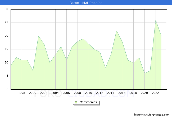Click the x-axis label 2020
Viewport: 172px width, 119px height.
click(x=144, y=93)
